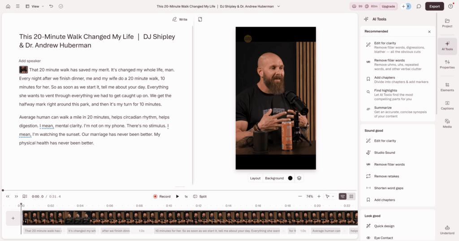Click the black background color swatch
Image resolution: width=459 pixels, height=241 pixels.
coord(290,178)
